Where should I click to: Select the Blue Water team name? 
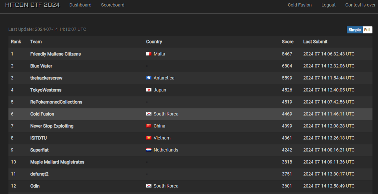[x=41, y=66]
